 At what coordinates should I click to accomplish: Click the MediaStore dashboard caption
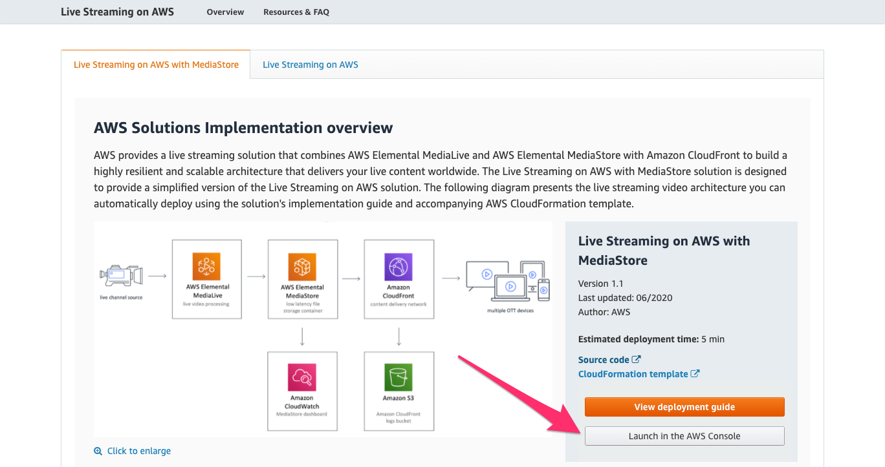tap(302, 413)
